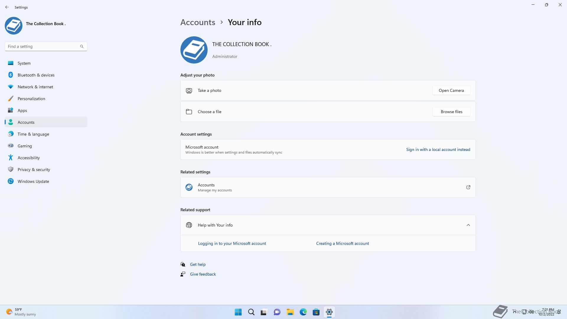Click the Administrator label
The height and width of the screenshot is (319, 567).
click(225, 56)
